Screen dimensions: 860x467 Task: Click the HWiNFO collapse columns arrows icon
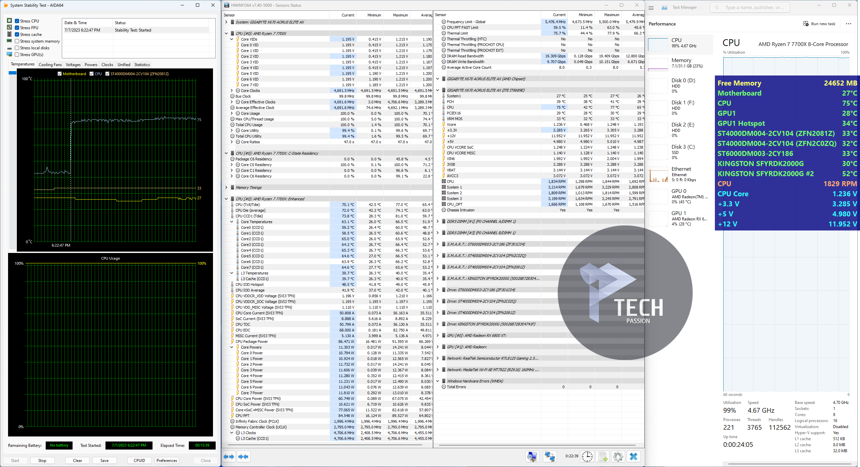243,457
